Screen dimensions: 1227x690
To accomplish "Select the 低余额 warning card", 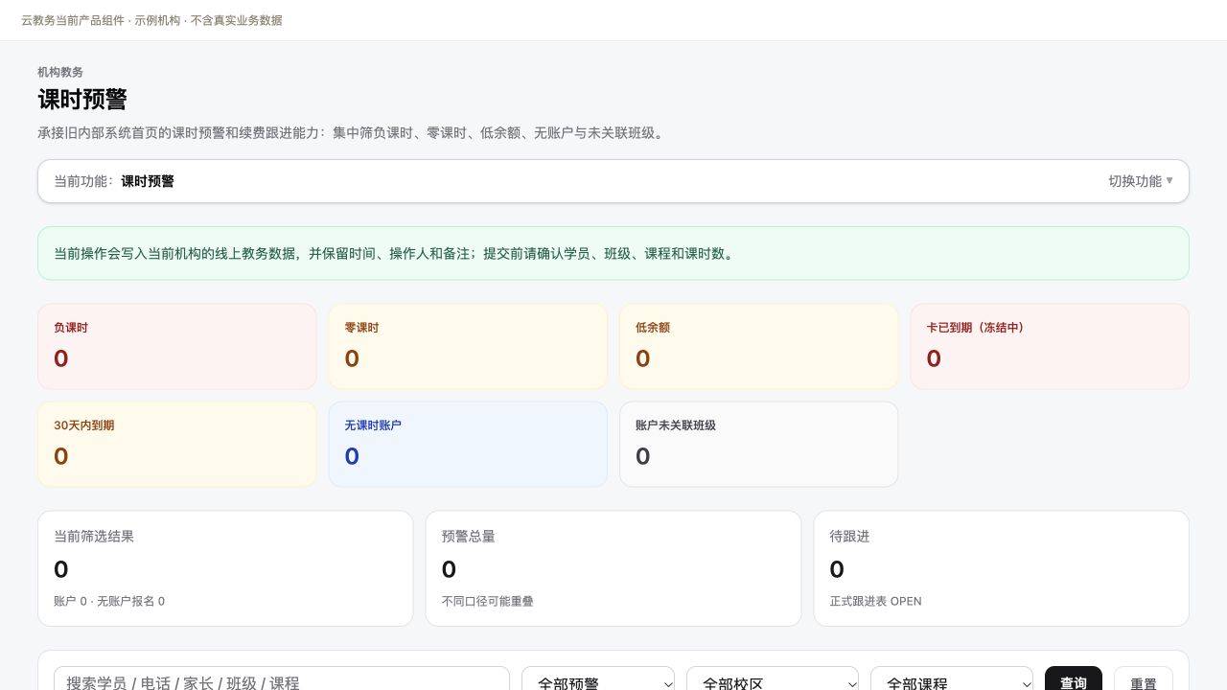I will pos(759,347).
